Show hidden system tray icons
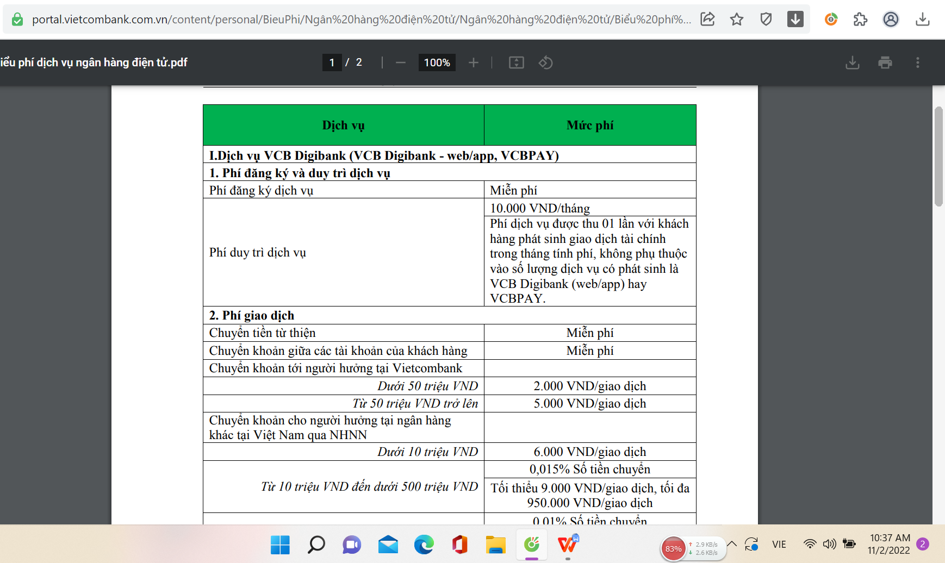945x563 pixels. tap(732, 544)
